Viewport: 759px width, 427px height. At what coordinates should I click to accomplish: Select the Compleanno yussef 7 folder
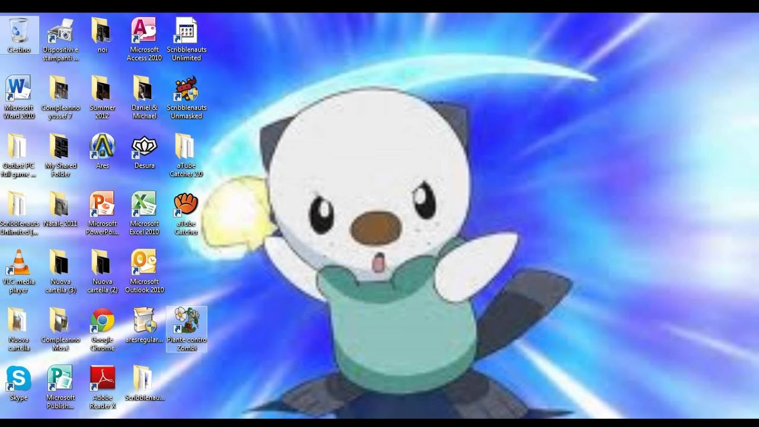coord(60,98)
